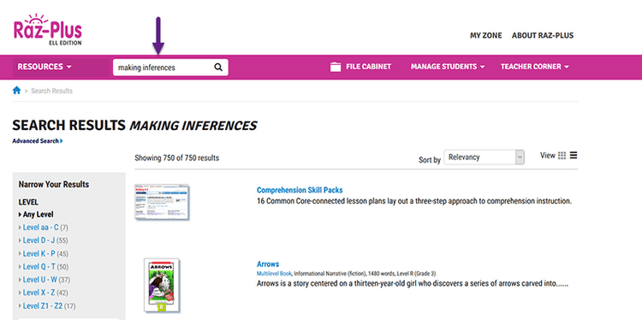642x320 pixels.
Task: Filter results by Level Z1 - Z2
Action: (x=43, y=306)
